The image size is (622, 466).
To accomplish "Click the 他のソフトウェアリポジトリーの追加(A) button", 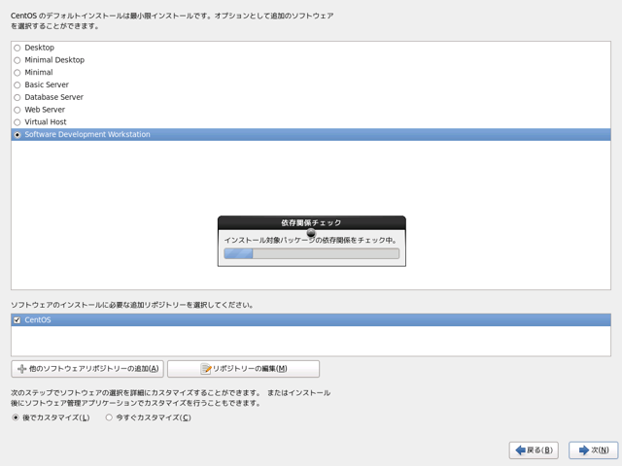I will click(87, 369).
